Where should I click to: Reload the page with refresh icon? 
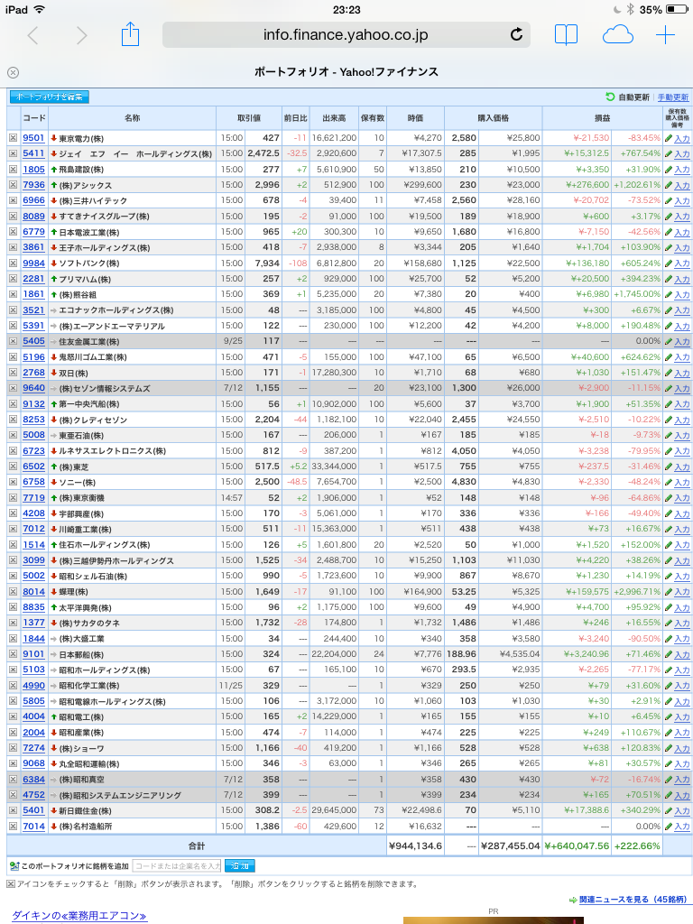click(516, 35)
